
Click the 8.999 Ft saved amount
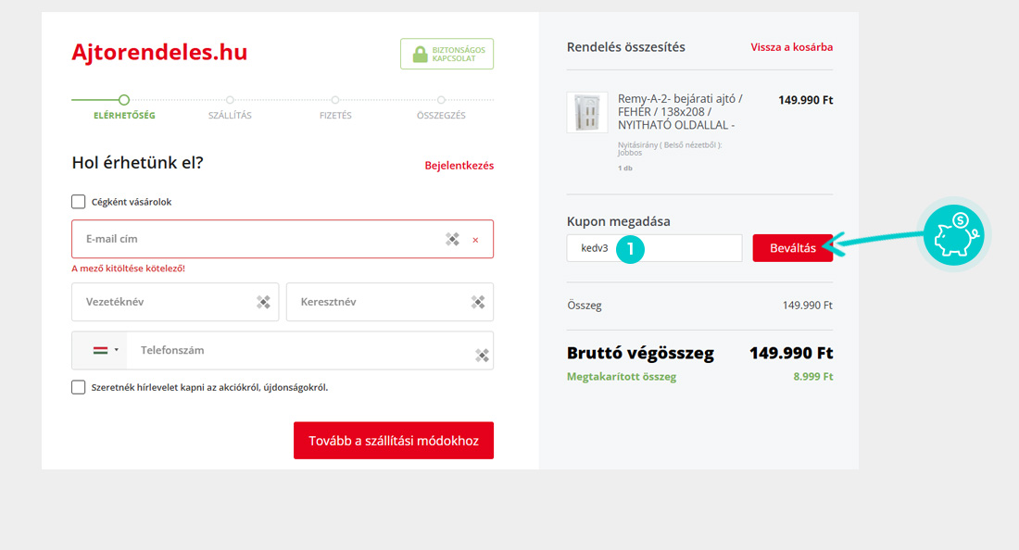click(813, 377)
